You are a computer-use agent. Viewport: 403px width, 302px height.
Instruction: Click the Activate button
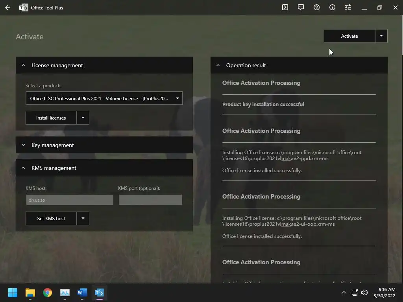[349, 36]
